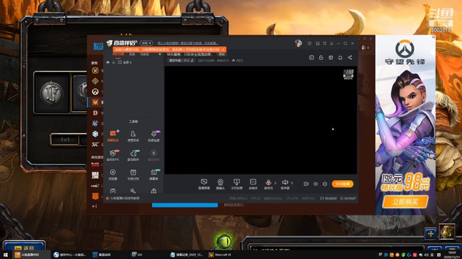Screen dimensions: 462x259
Task: Open the 弹幕秀 tool in the toolbox
Action: 153,174
